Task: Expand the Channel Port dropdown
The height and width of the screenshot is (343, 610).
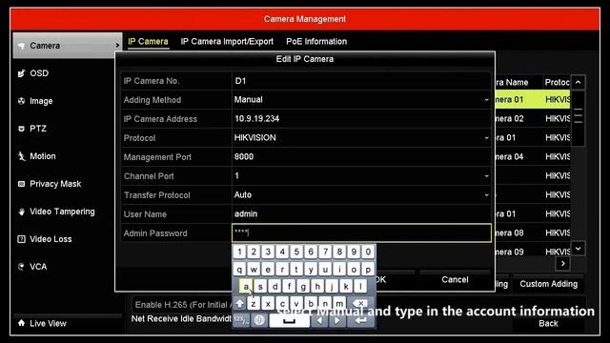Action: (486, 176)
